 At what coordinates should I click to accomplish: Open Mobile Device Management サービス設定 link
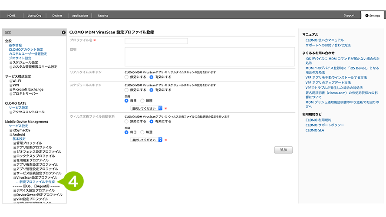pos(19,126)
